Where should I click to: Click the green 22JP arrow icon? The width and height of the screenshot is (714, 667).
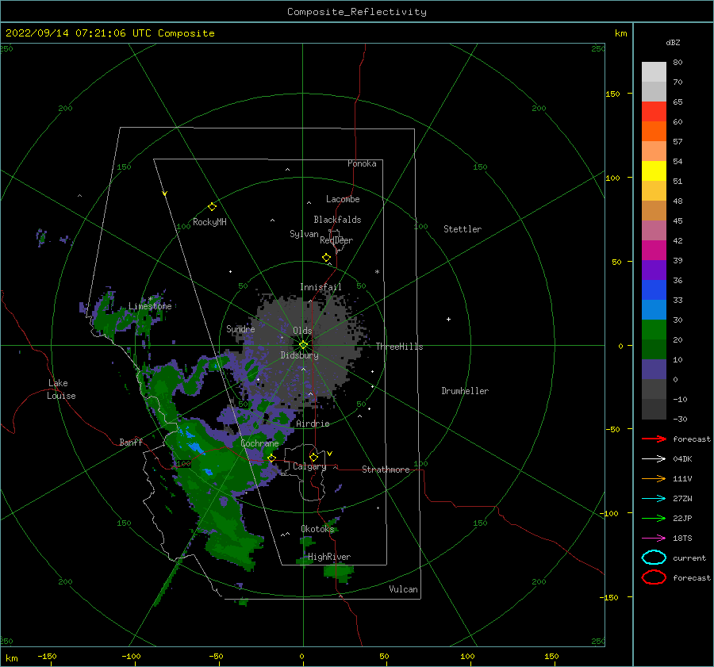click(x=654, y=518)
